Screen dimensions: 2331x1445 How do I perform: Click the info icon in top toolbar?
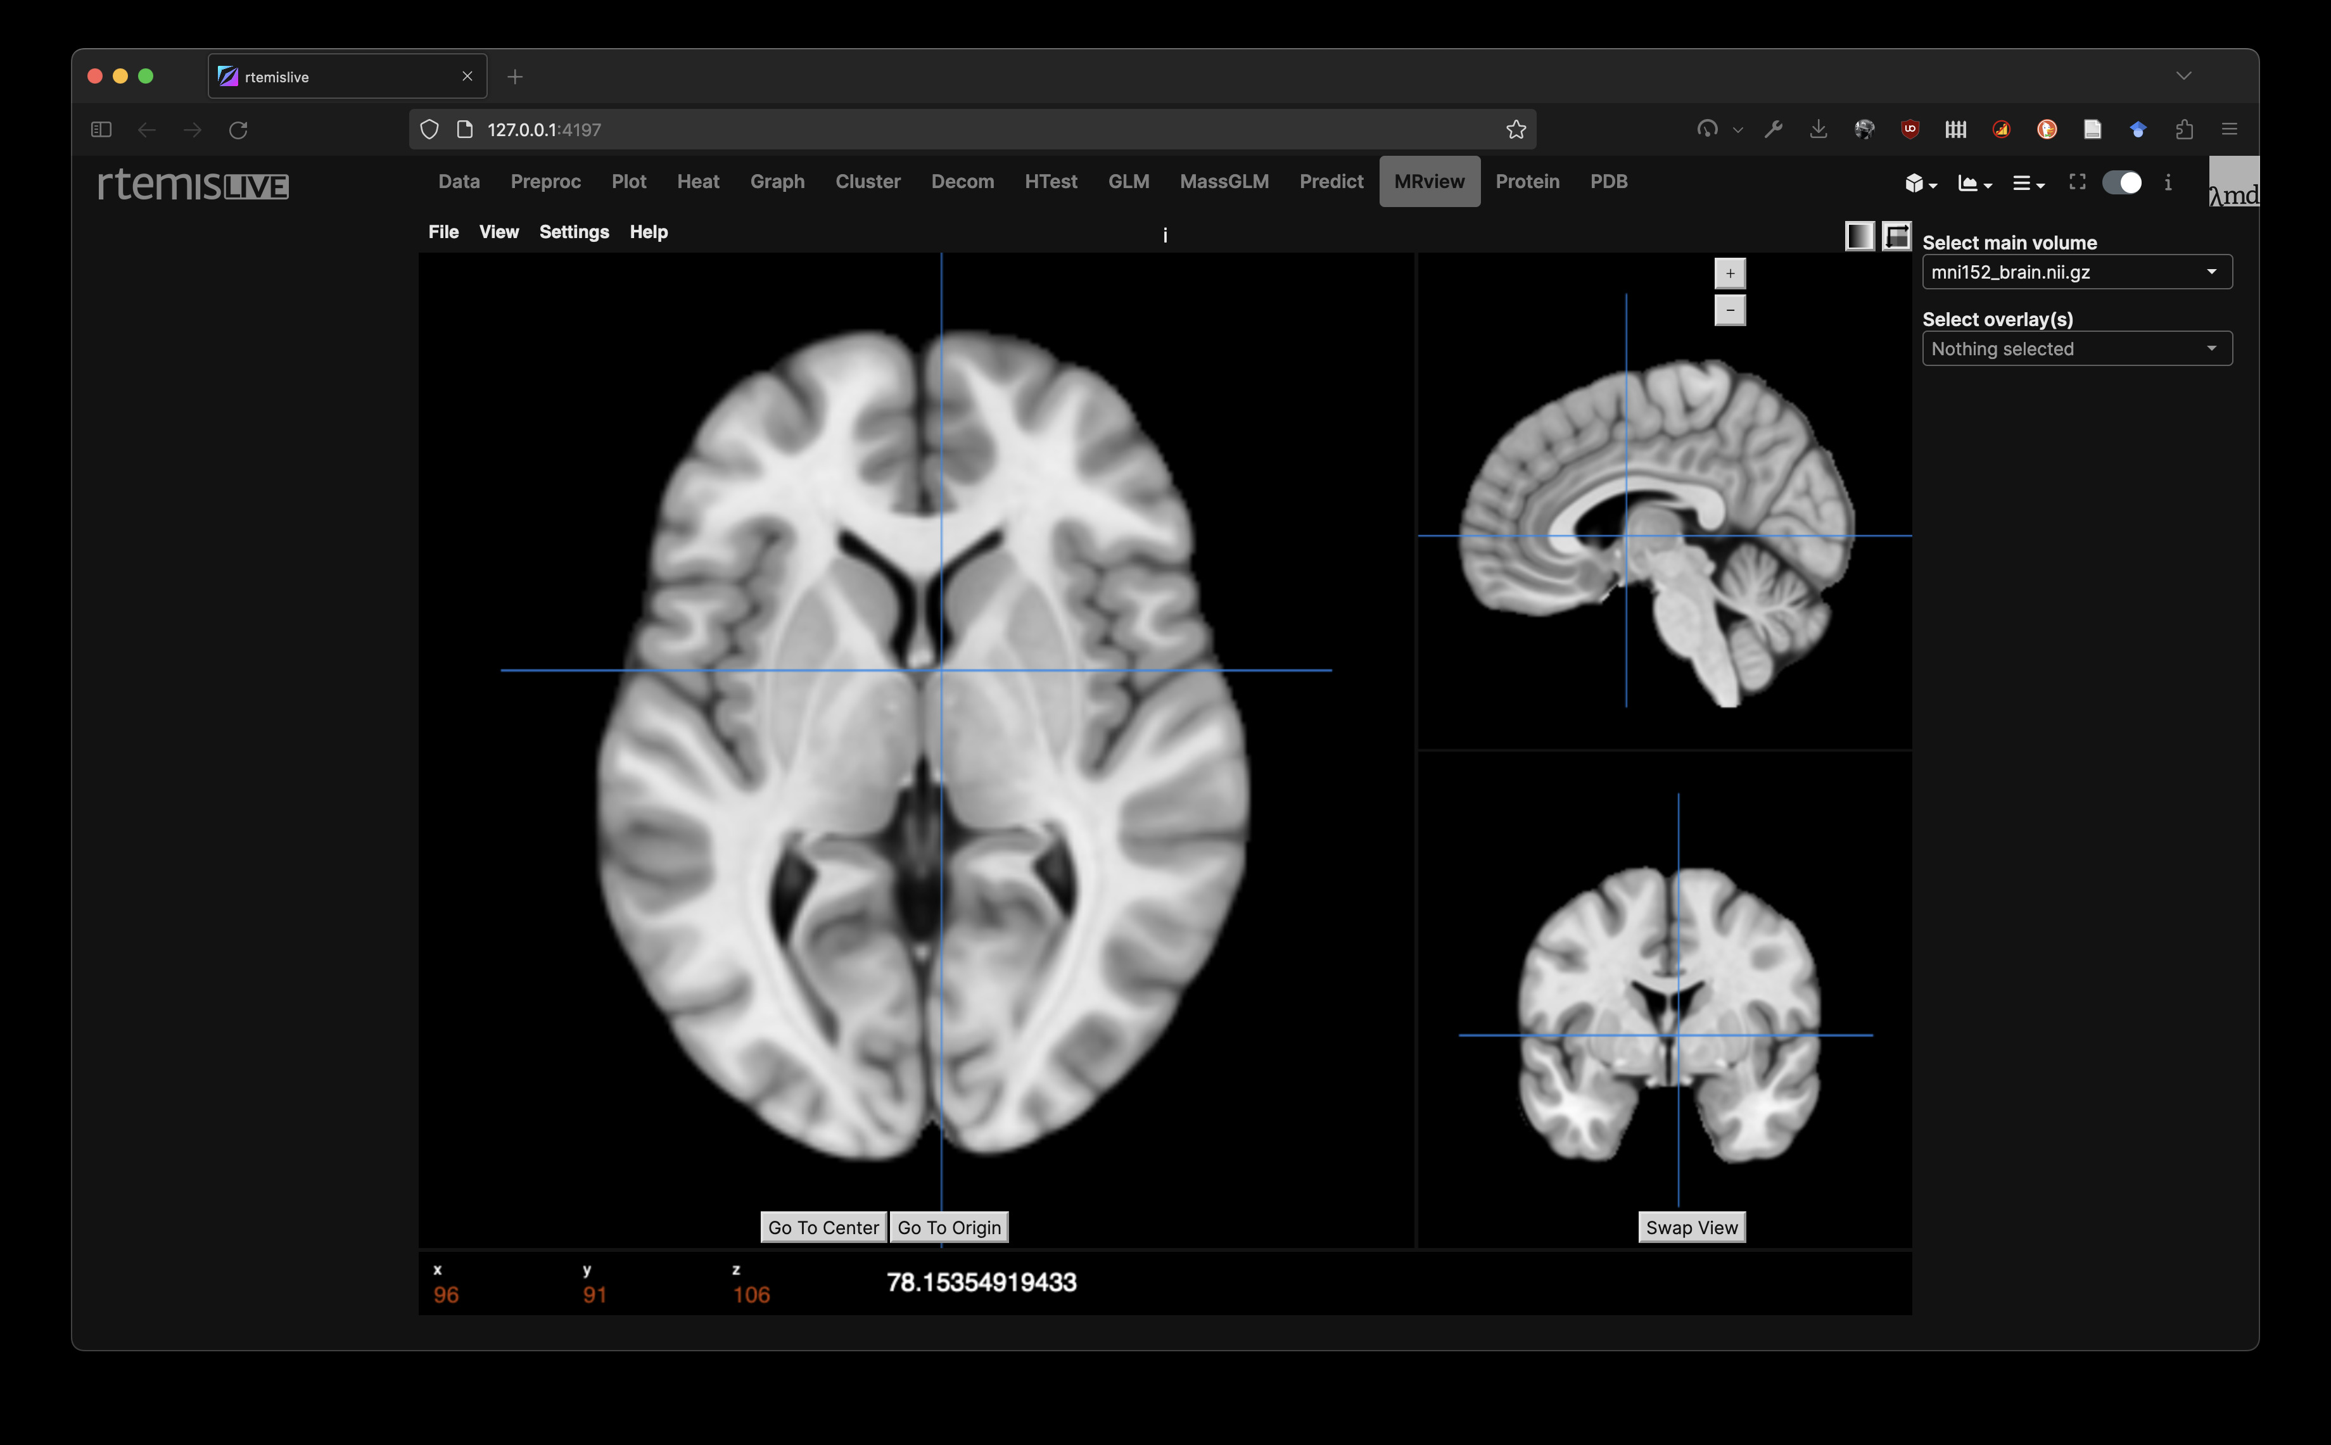click(x=2168, y=182)
